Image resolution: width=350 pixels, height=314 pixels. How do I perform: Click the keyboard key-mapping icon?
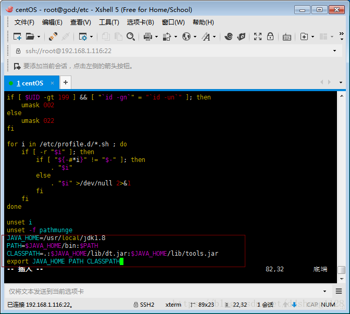286,37
